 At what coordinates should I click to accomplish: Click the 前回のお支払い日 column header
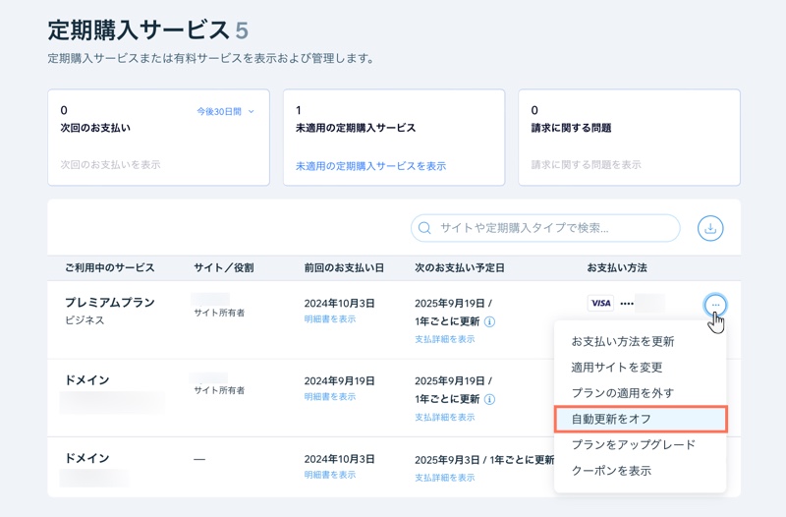(344, 267)
